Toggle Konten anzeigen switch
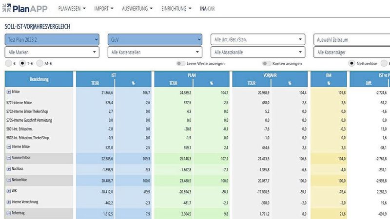 point(266,64)
